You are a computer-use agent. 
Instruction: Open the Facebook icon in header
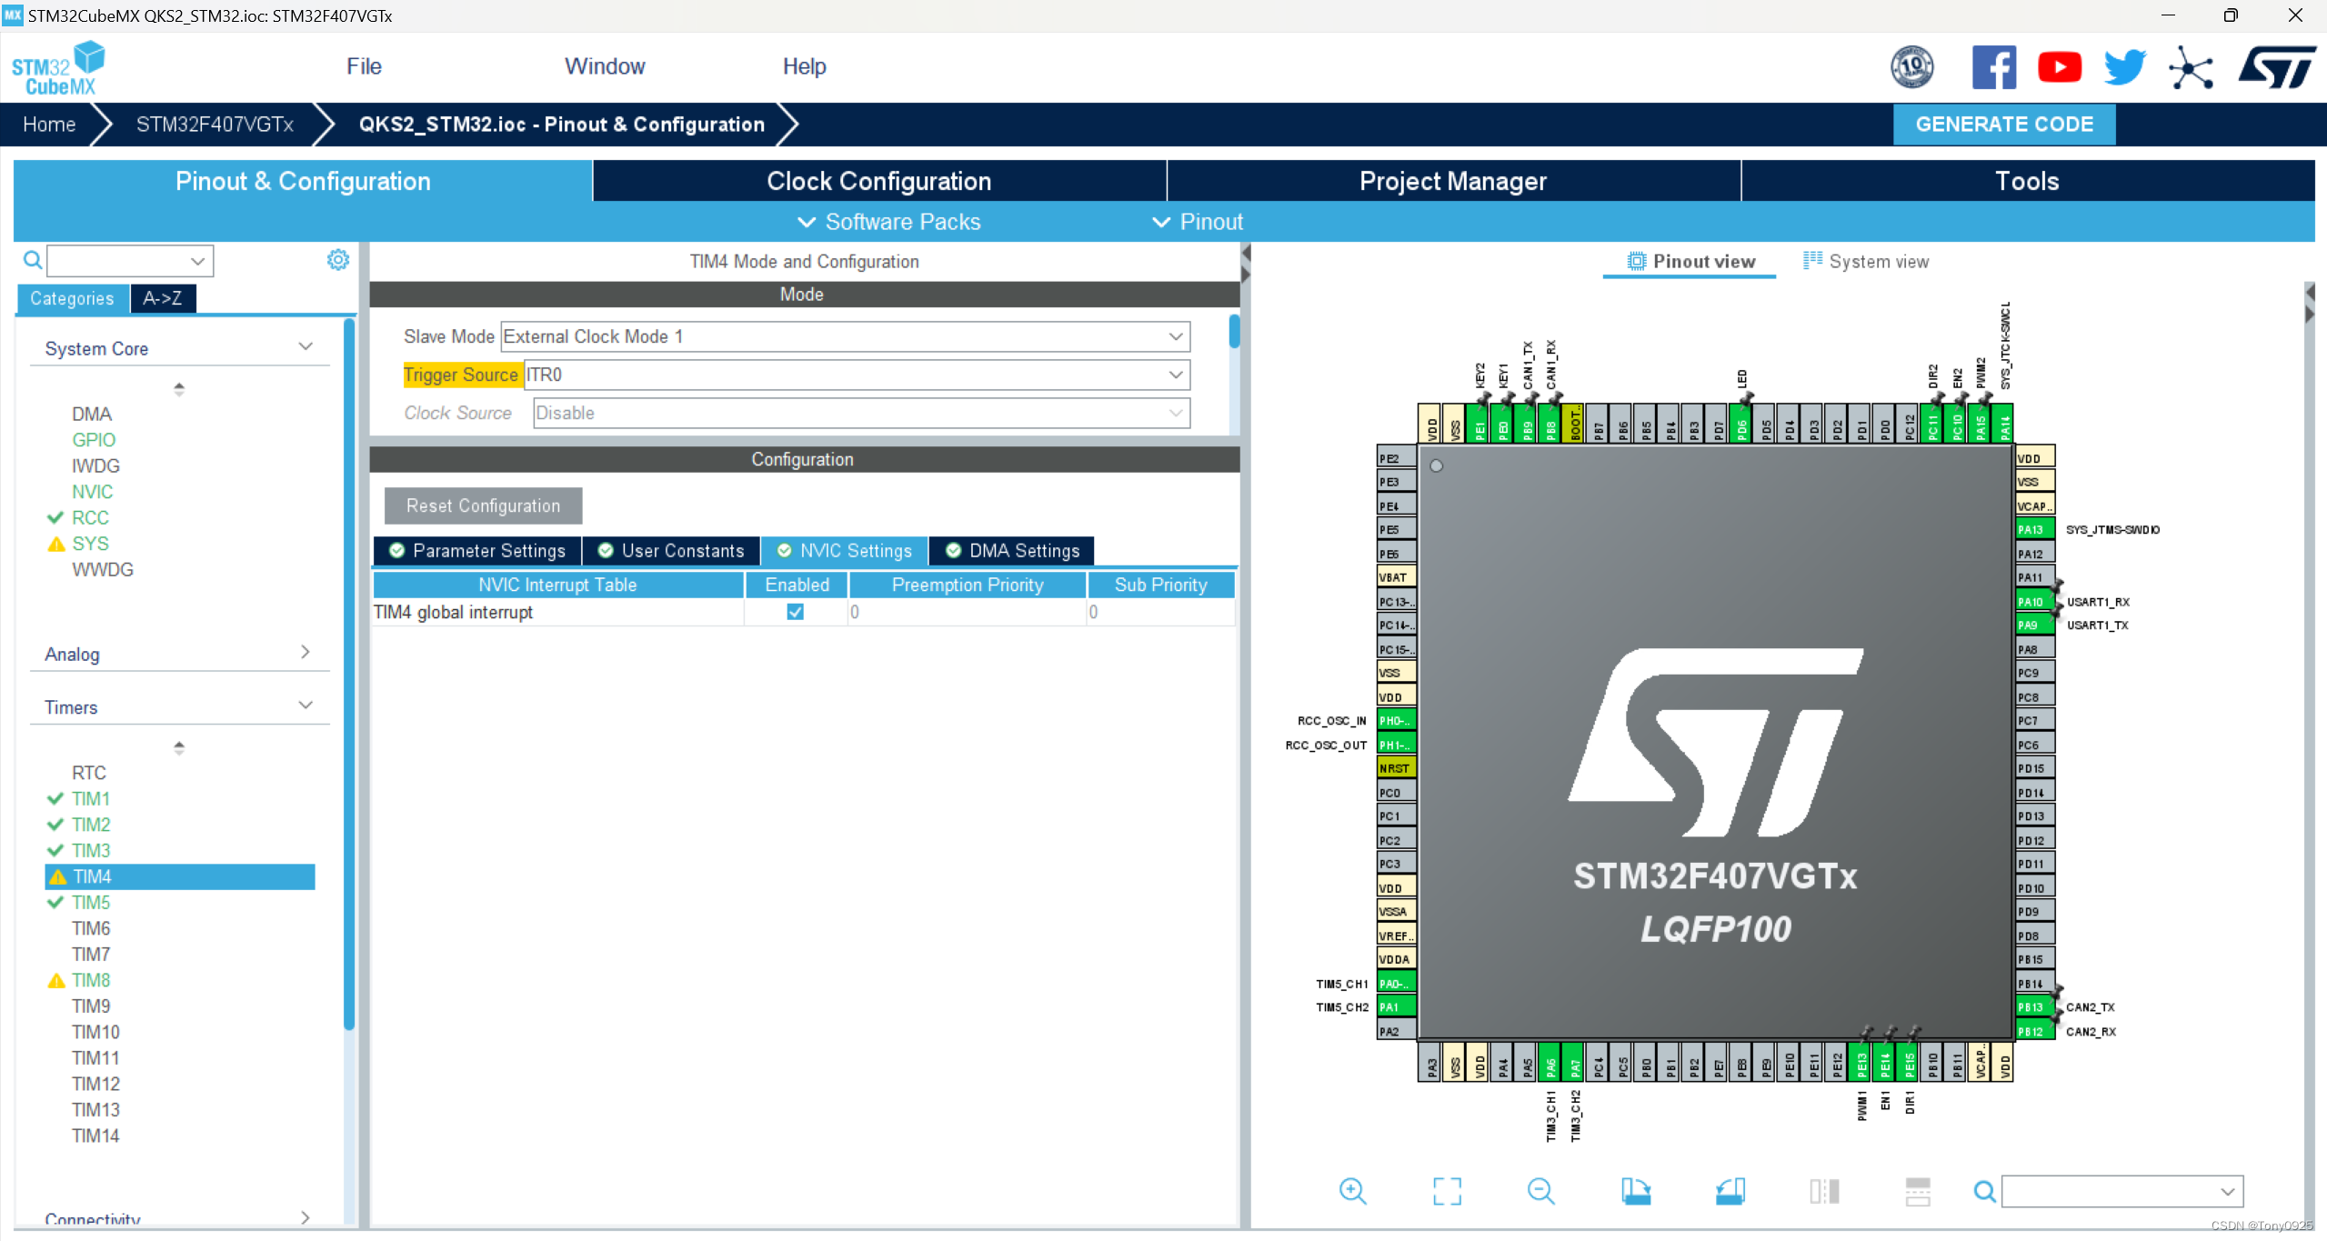(x=1993, y=67)
